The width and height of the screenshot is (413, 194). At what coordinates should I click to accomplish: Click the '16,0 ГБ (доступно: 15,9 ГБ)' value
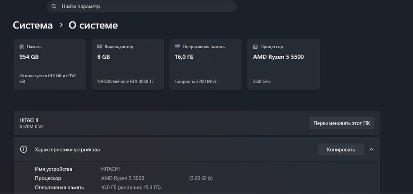click(x=131, y=187)
